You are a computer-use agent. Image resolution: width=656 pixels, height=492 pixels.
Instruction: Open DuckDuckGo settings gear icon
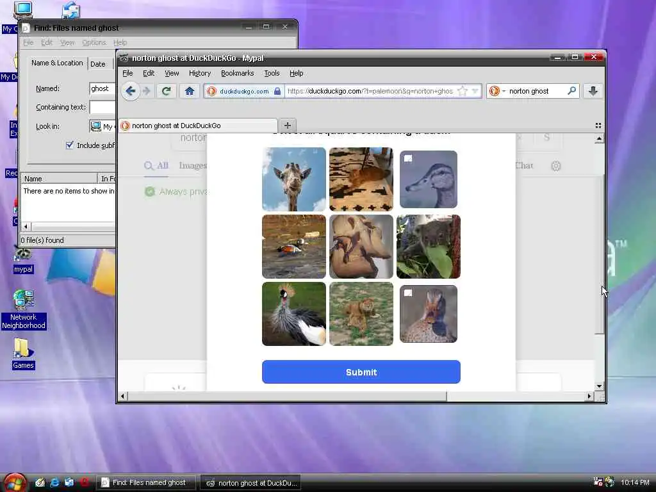tap(555, 166)
